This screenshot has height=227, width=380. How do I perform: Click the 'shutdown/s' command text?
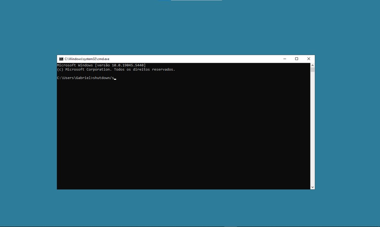tap(103, 78)
